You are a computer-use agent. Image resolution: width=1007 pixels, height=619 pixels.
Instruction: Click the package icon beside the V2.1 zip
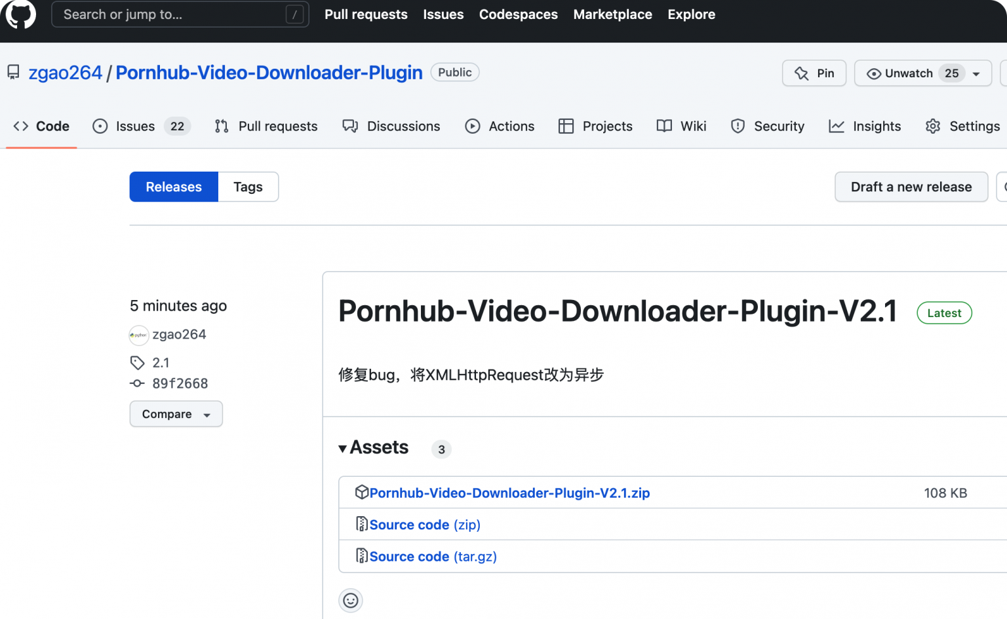[x=362, y=492]
